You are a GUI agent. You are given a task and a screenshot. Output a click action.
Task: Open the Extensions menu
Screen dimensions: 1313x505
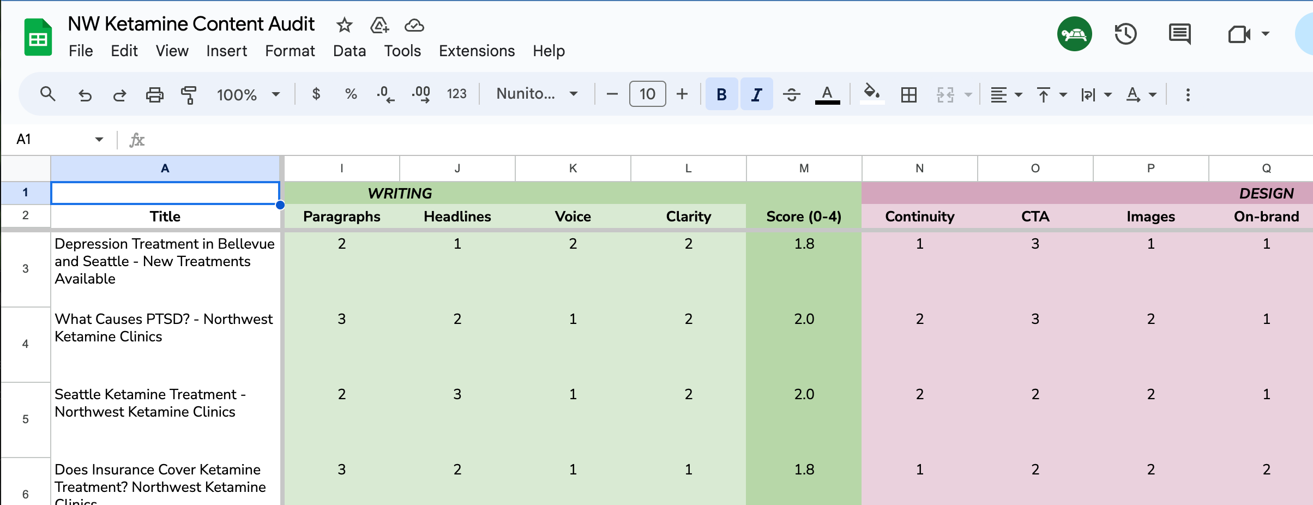[477, 51]
